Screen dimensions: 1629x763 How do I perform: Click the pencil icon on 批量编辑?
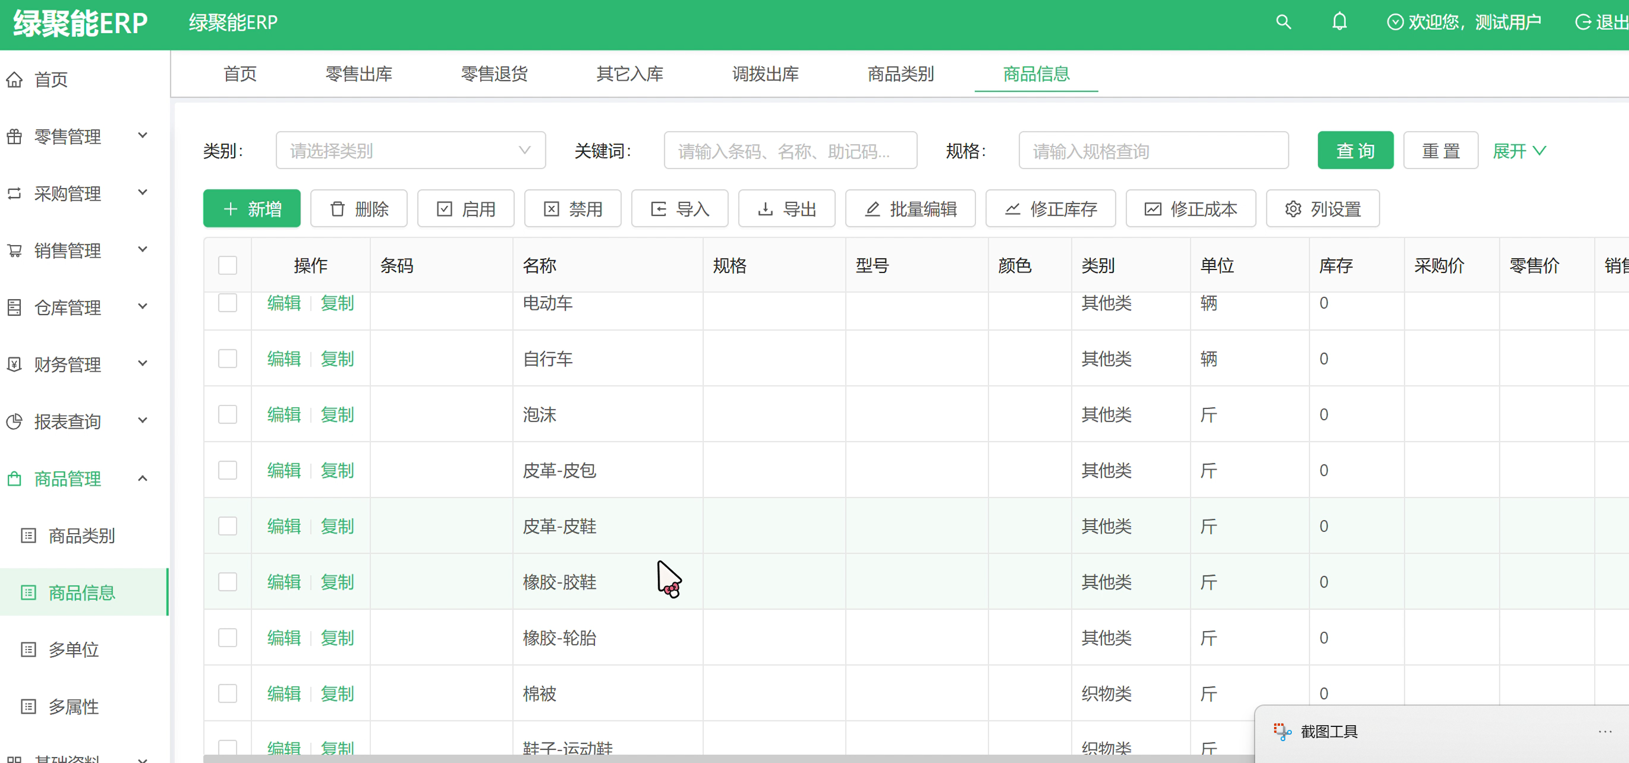click(x=872, y=209)
